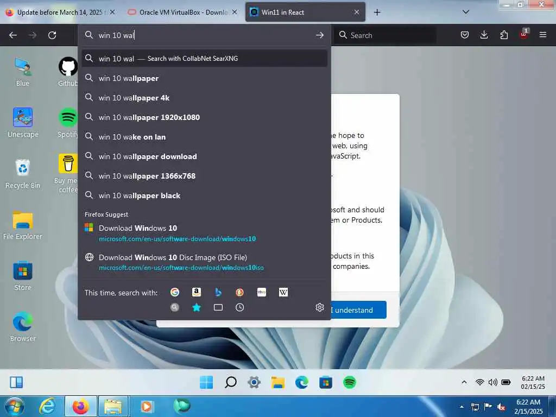Select the gray magnifier search engine icon

[x=174, y=307]
